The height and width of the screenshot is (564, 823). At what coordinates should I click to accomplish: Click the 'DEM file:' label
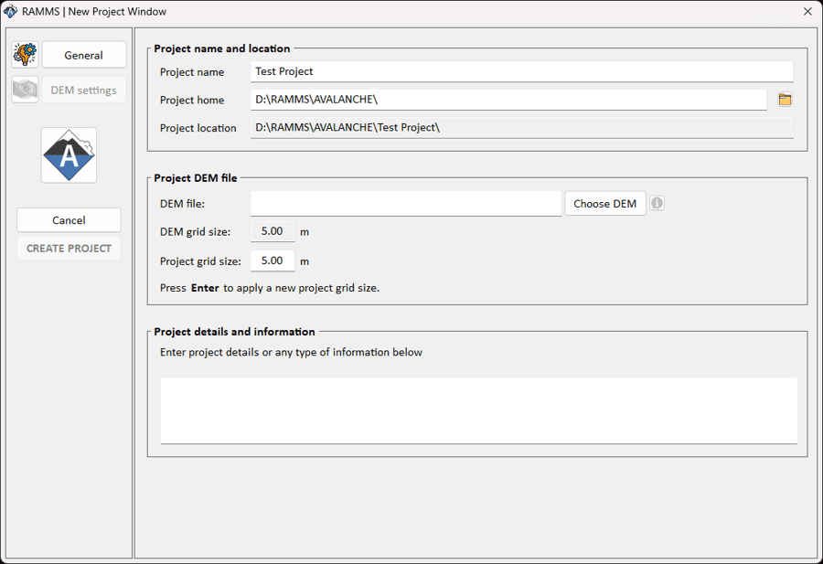(x=182, y=204)
